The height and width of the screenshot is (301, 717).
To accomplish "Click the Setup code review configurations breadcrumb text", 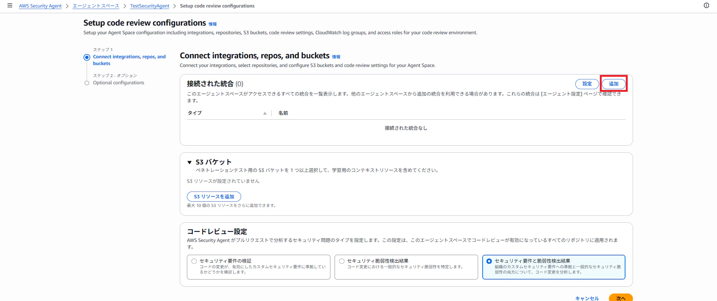I will tap(217, 6).
